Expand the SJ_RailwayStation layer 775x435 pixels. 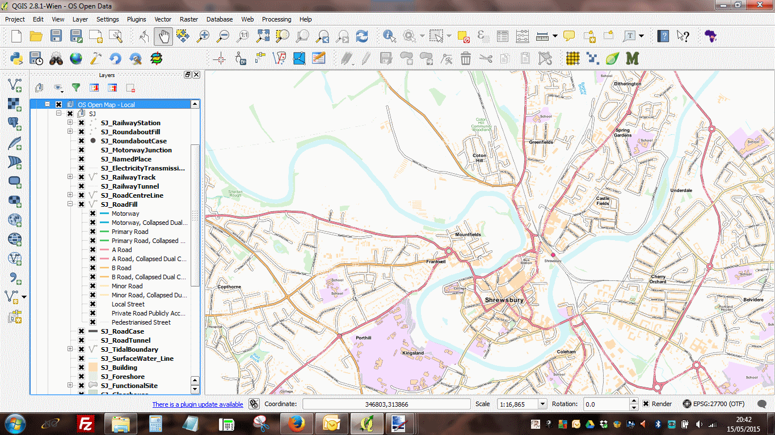pos(70,123)
